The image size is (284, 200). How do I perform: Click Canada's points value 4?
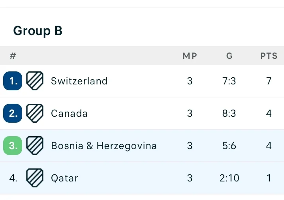[269, 114]
